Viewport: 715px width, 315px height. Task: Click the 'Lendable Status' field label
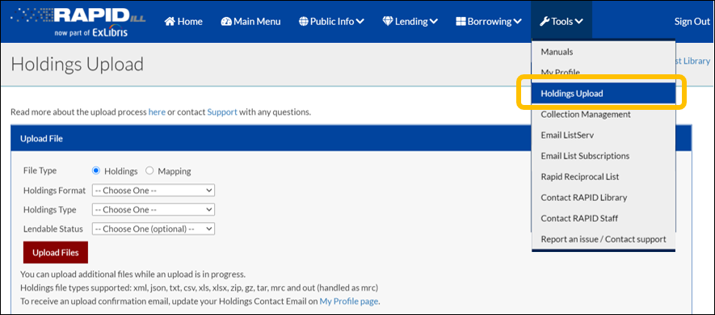click(53, 229)
